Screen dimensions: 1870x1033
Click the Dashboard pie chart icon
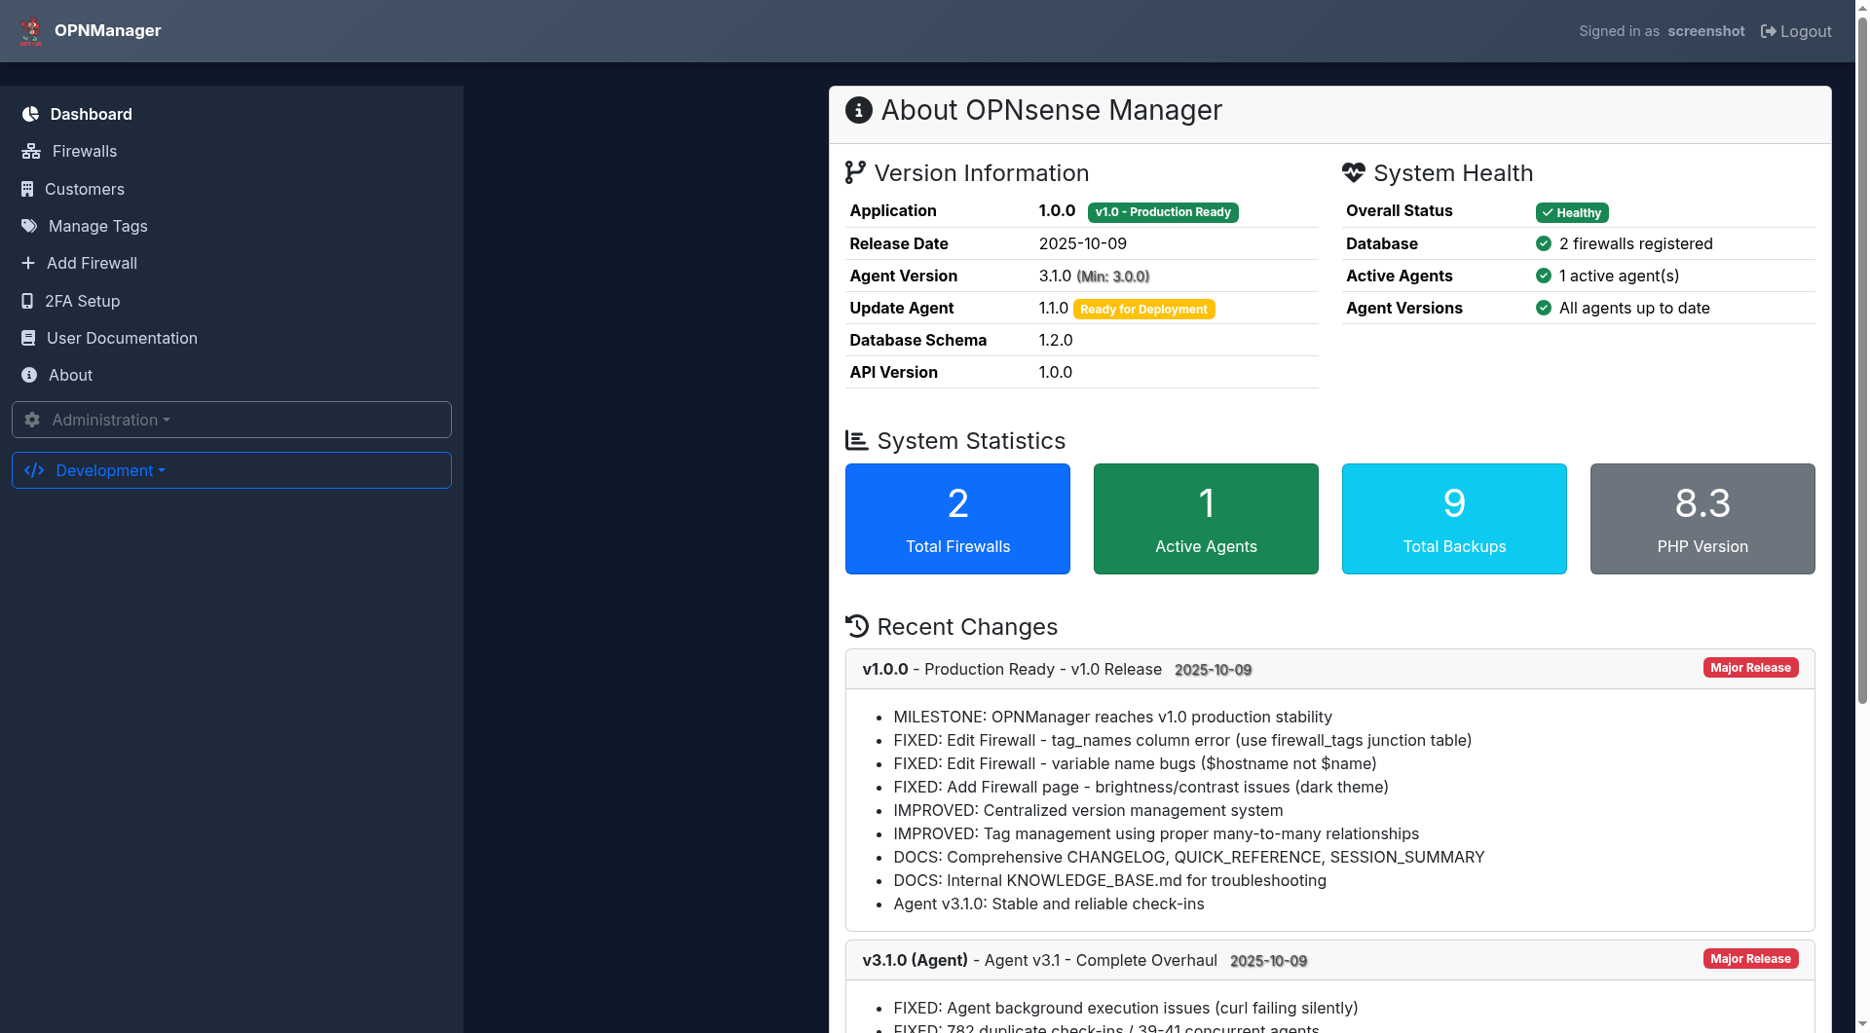[x=30, y=114]
